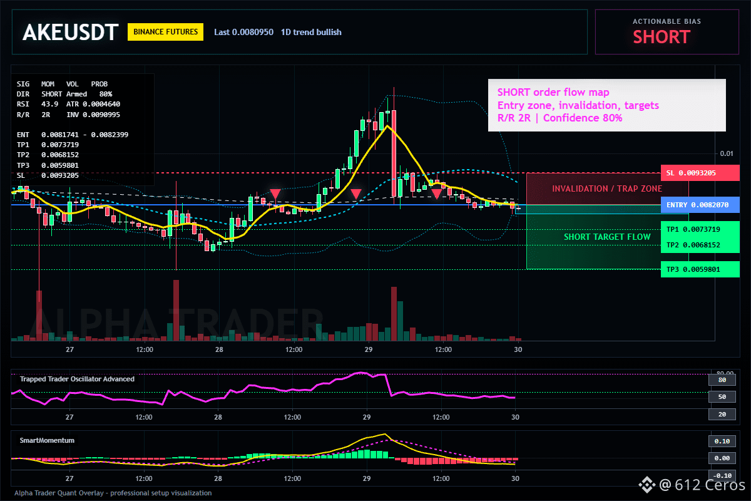
Task: Click SL 0.0093205 in the stats panel
Action: point(48,175)
